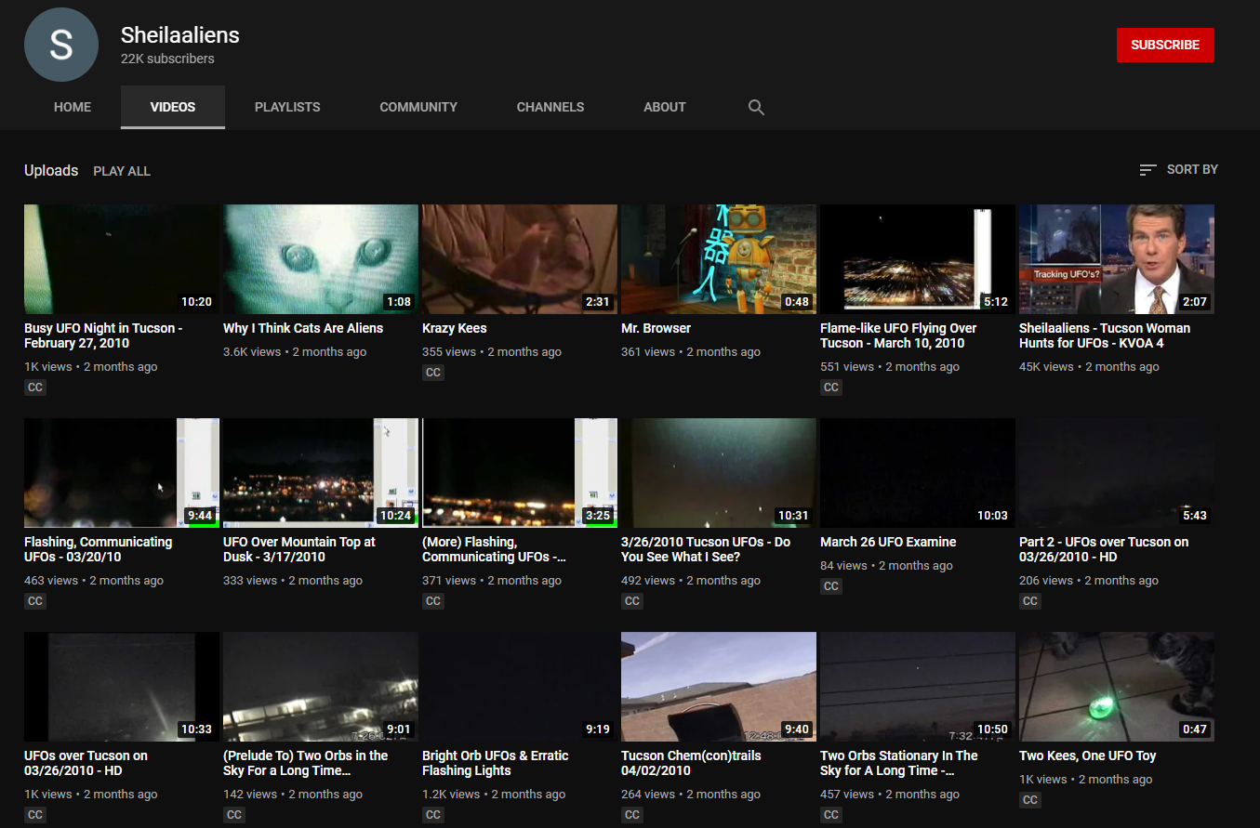Open the Sheilaaliens channel avatar
This screenshot has height=828, width=1260.
click(x=61, y=45)
